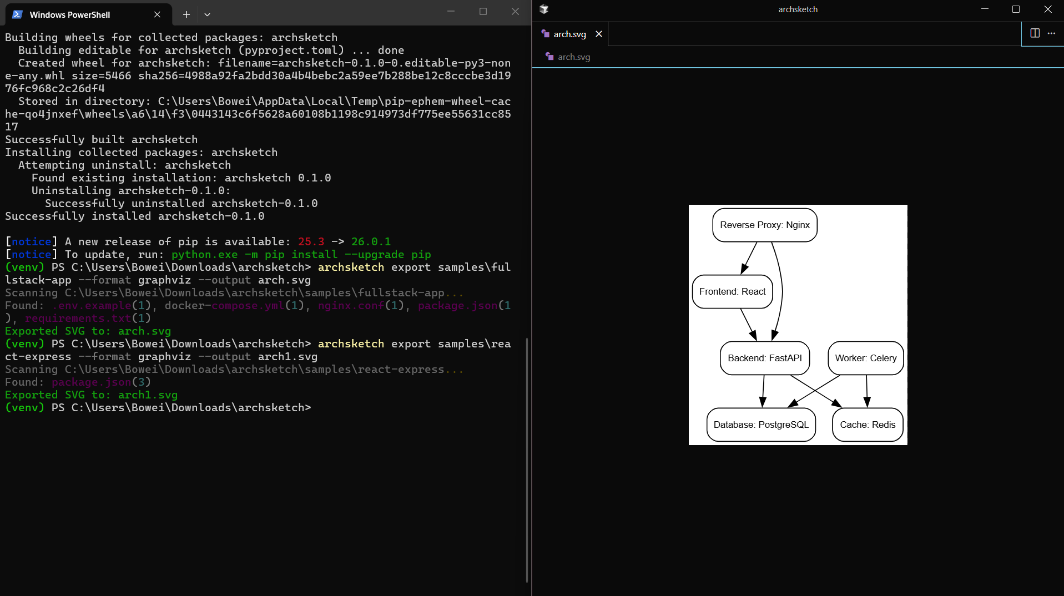
Task: Close the arch.svg editor tab
Action: click(x=599, y=34)
